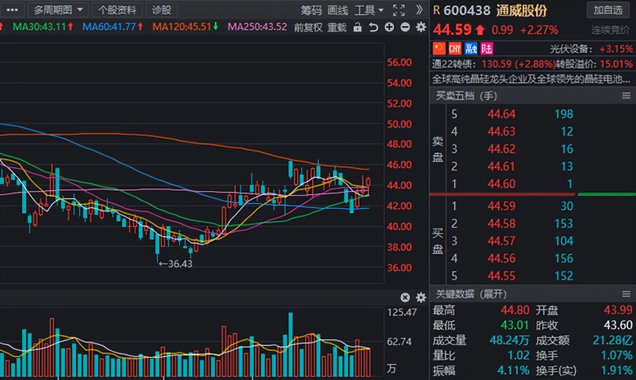Open chart settings gear in top toolbar
The height and width of the screenshot is (380, 636).
coord(421,27)
